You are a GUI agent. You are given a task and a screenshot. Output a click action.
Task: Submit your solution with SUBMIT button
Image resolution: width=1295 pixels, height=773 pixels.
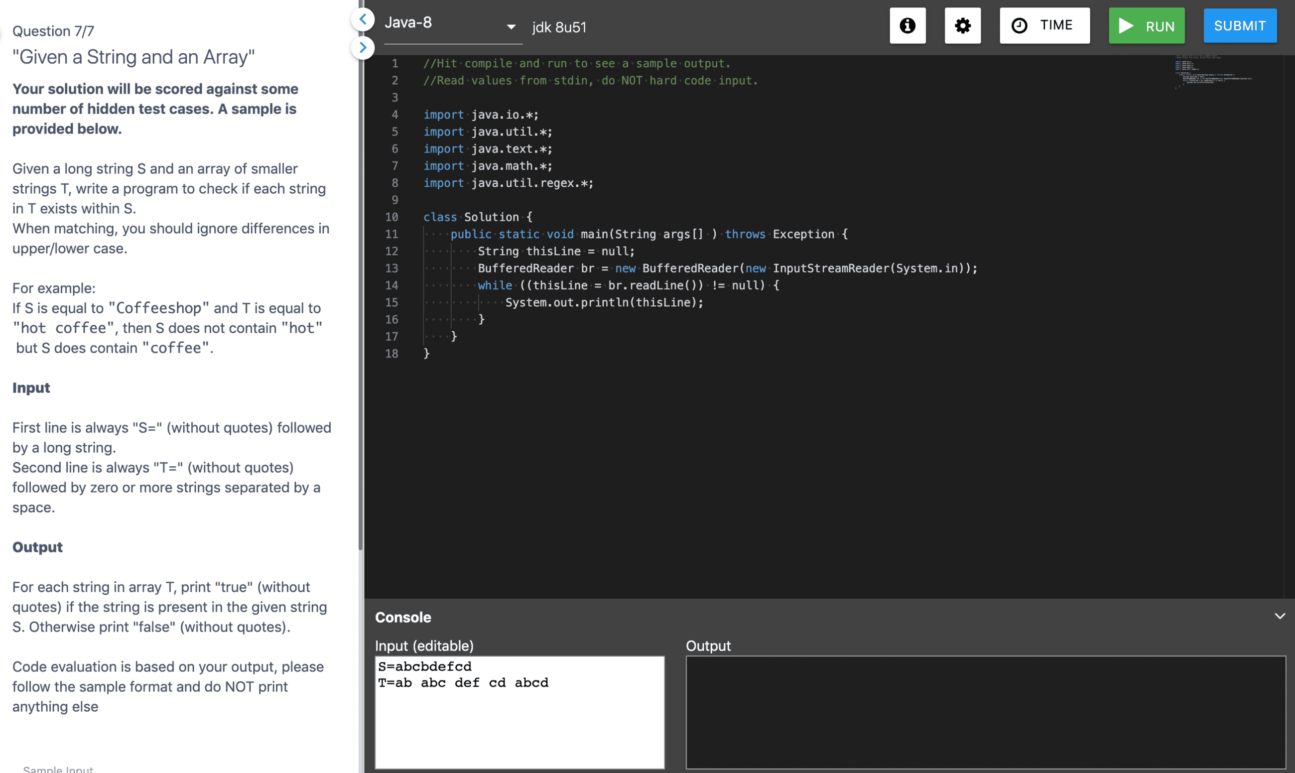pos(1240,25)
